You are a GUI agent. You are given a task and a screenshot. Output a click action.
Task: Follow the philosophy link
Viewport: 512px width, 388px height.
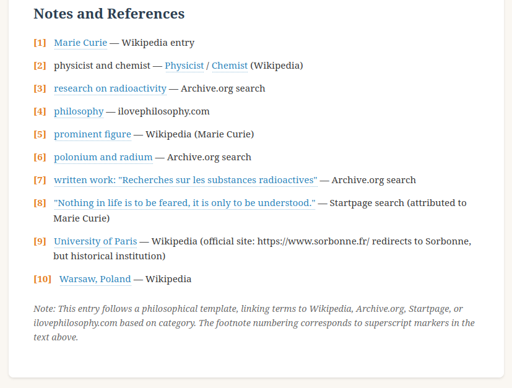tap(79, 111)
